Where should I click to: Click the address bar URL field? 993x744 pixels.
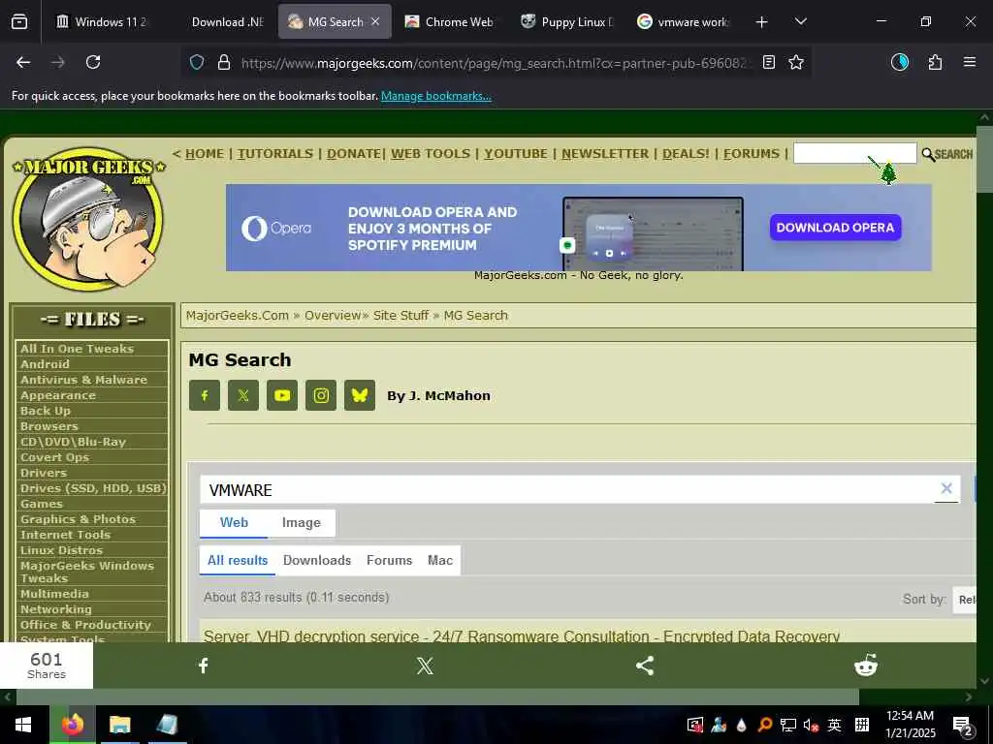click(496, 63)
